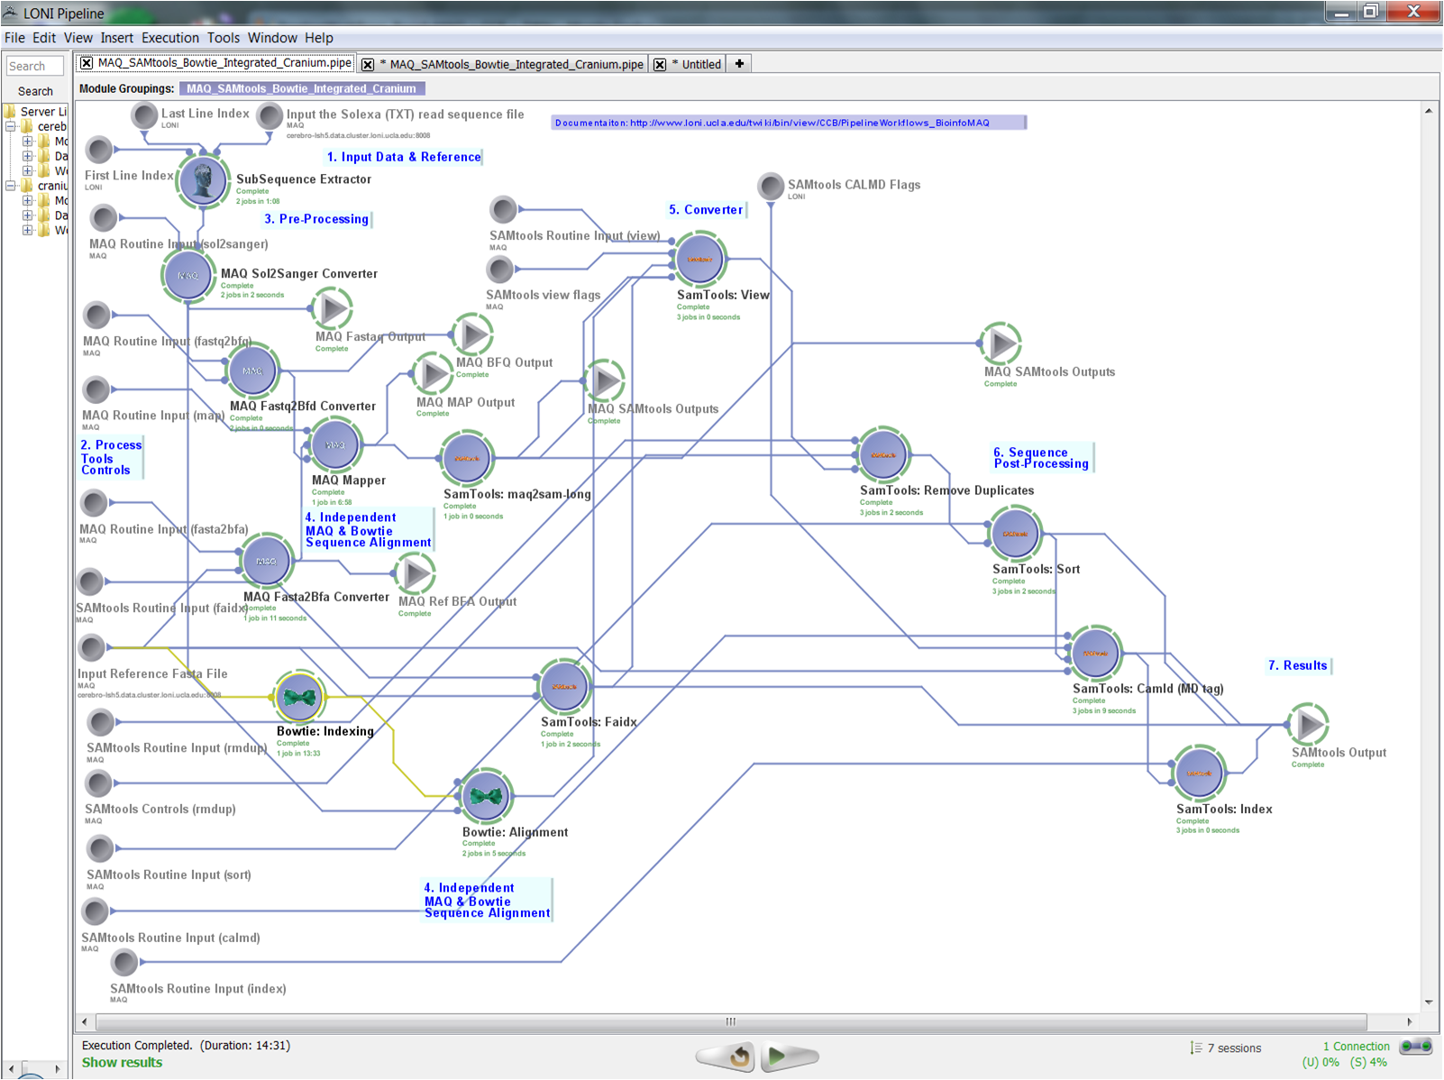Select the Bowtie: Alignment module node
This screenshot has width=1444, height=1080.
[x=486, y=796]
